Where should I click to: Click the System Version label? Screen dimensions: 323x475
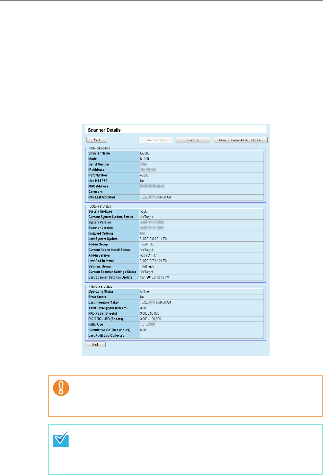coord(100,222)
